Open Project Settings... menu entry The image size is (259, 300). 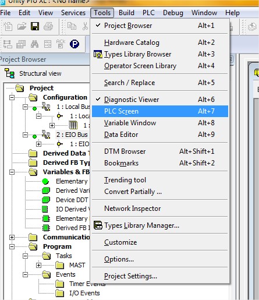coord(160,276)
